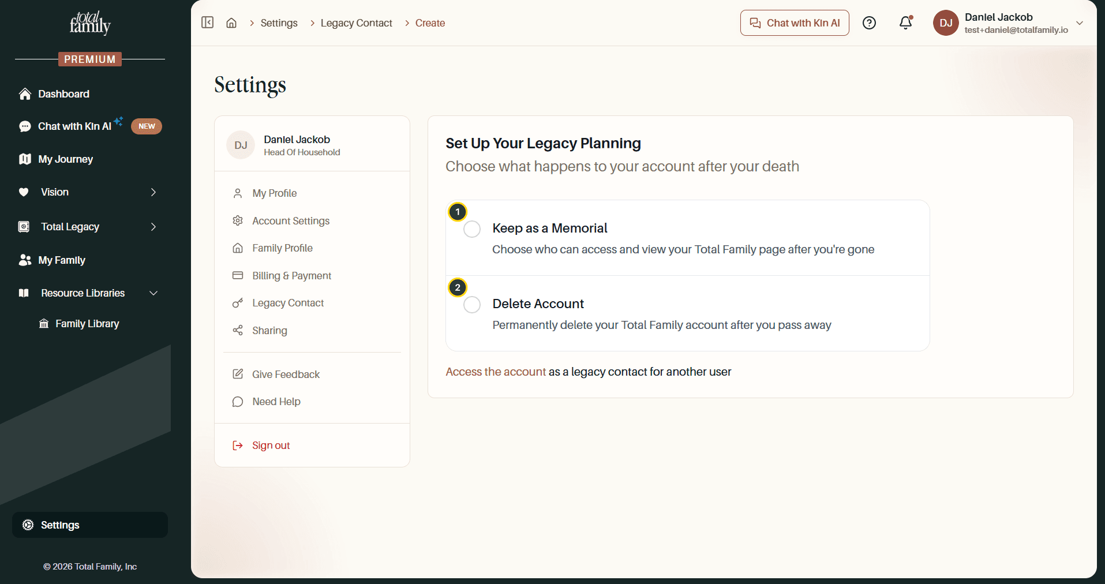Click the Total Family logo
Viewport: 1105px width, 584px height.
click(x=90, y=23)
